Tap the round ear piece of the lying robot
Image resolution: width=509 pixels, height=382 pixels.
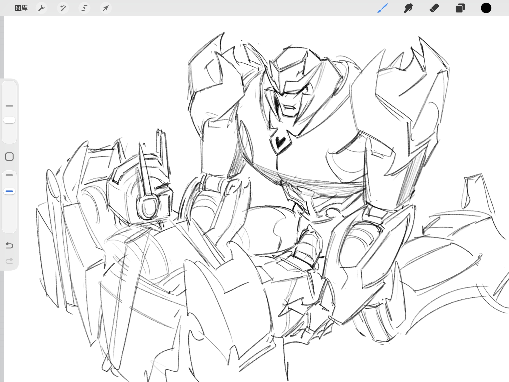coord(148,206)
